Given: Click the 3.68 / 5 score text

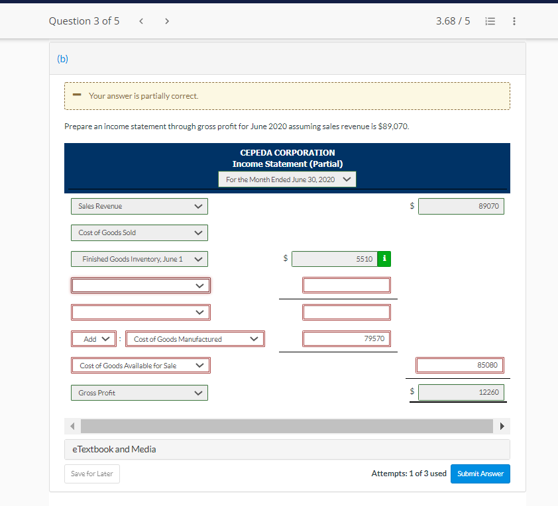Looking at the screenshot, I should click(x=453, y=21).
